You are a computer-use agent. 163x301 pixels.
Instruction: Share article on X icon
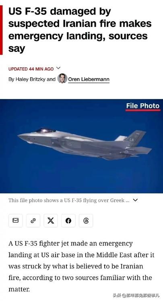coord(51,221)
